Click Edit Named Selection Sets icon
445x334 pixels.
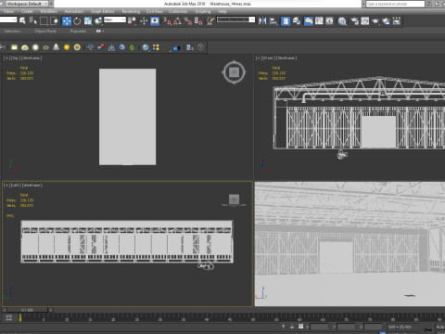pyautogui.click(x=210, y=20)
